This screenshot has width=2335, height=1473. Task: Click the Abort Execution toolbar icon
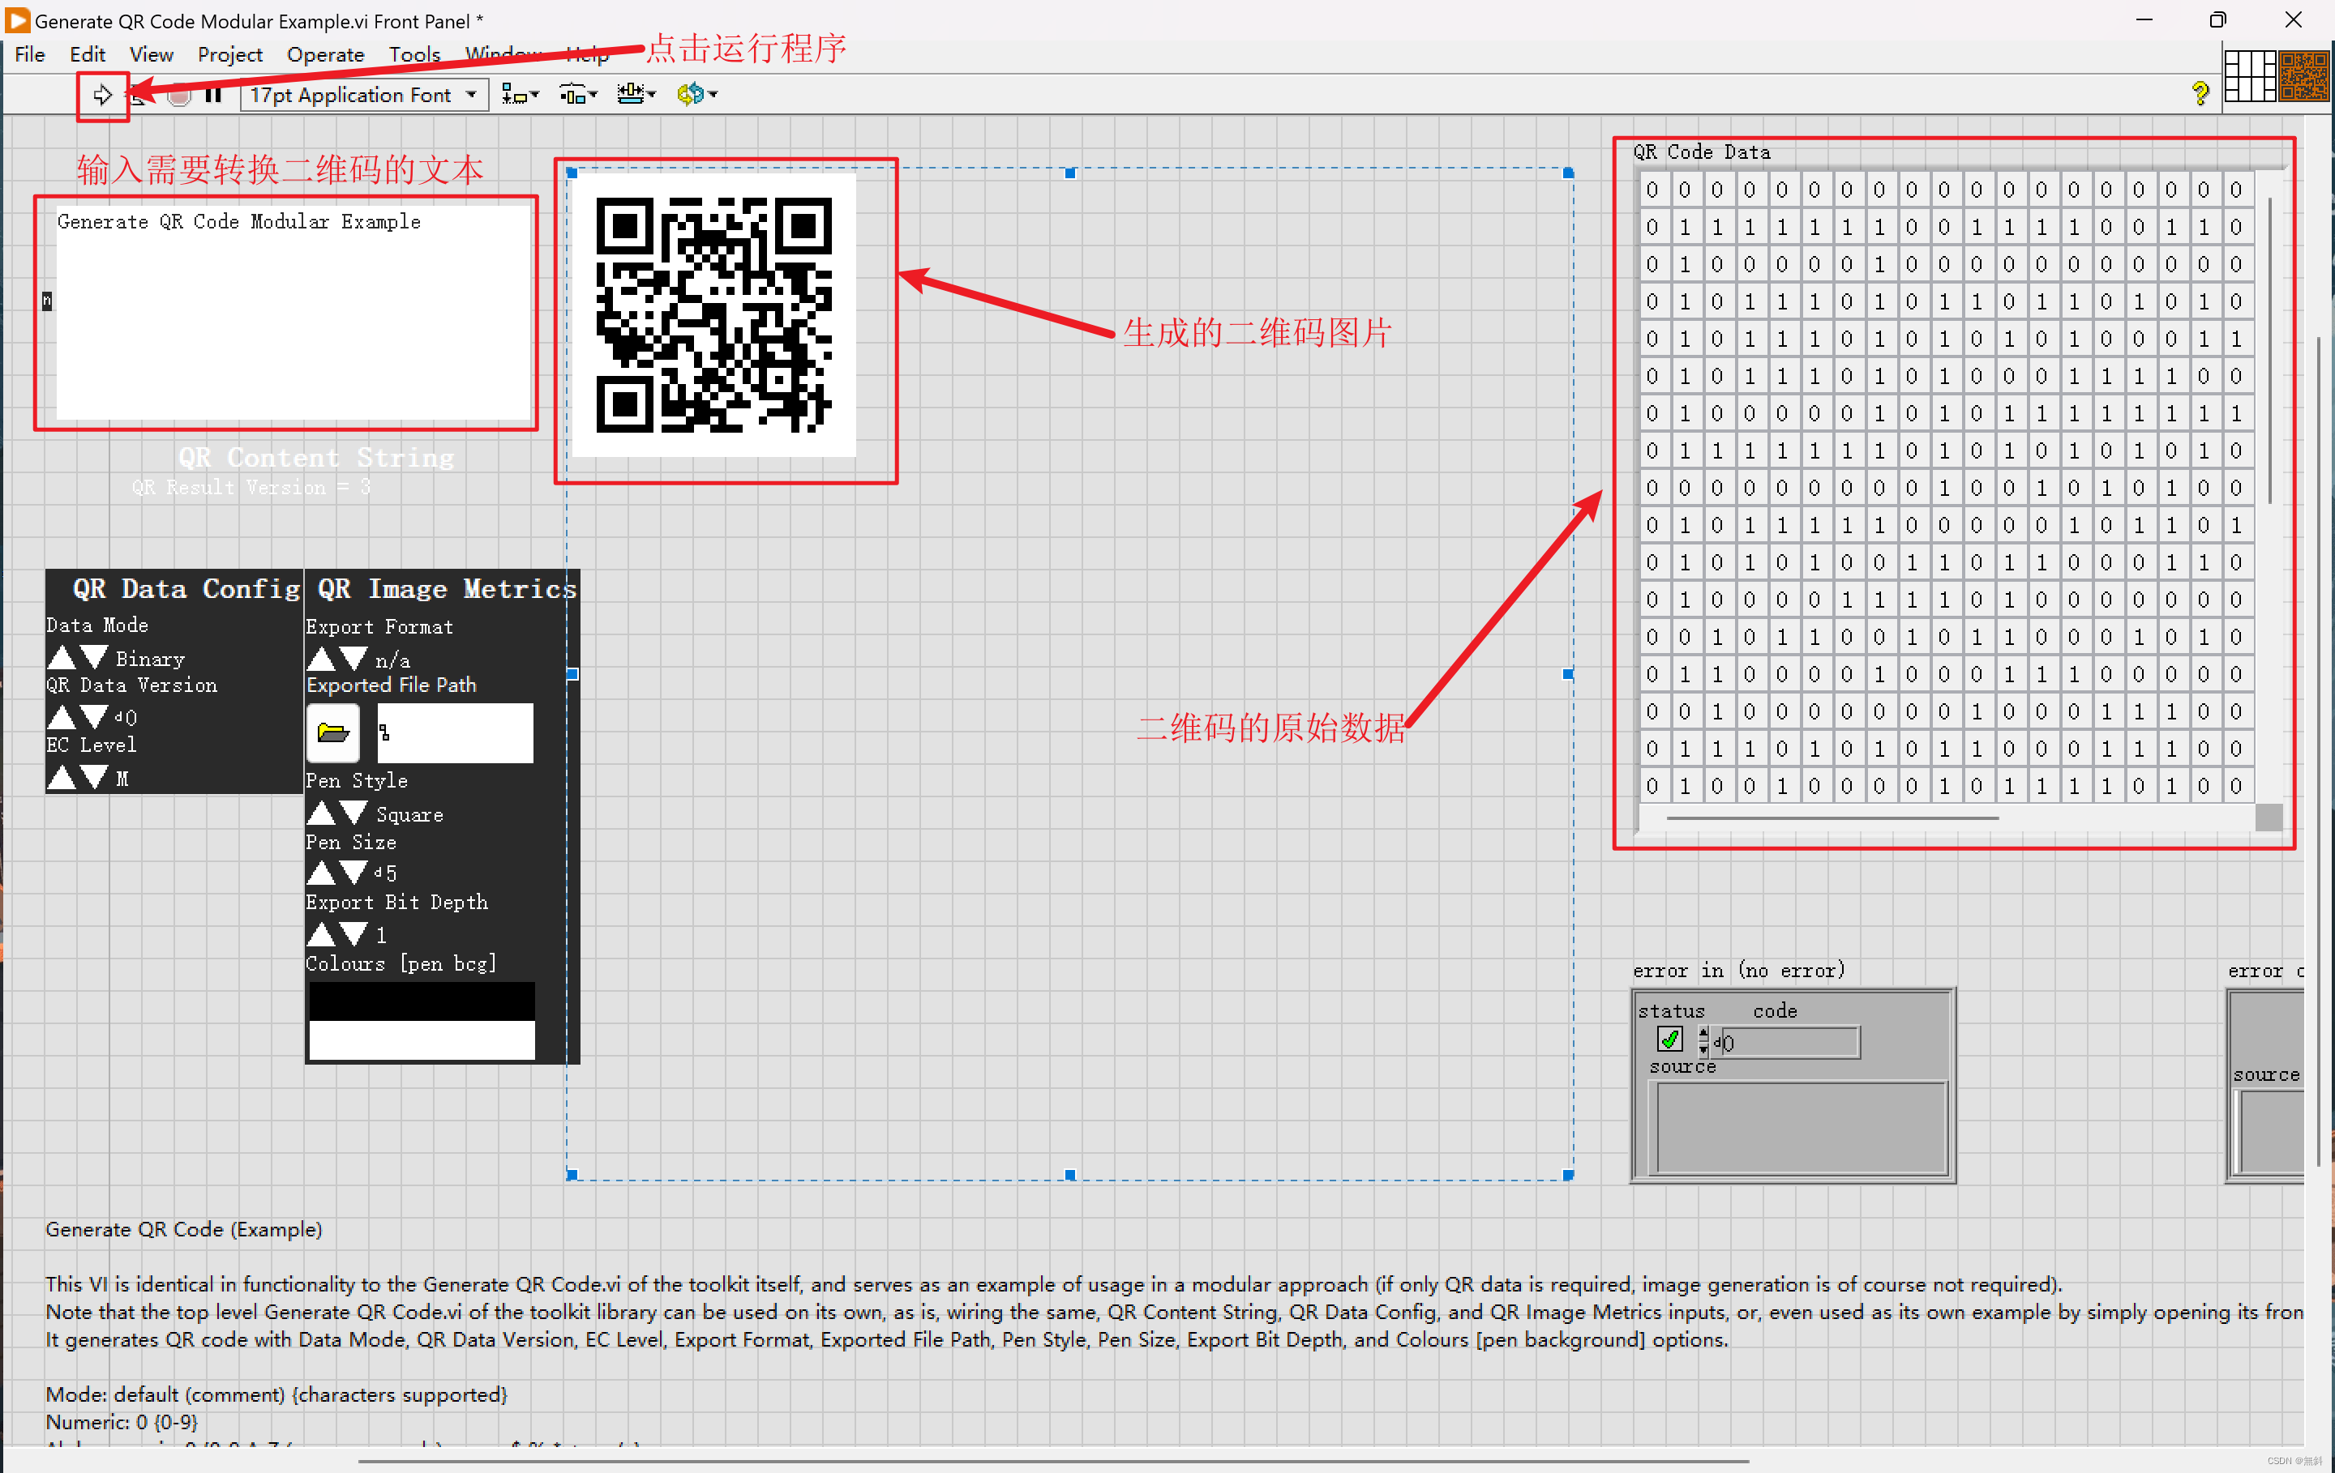(x=180, y=94)
